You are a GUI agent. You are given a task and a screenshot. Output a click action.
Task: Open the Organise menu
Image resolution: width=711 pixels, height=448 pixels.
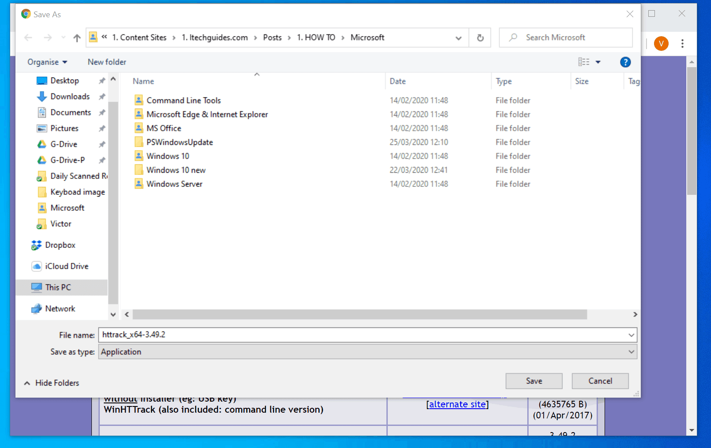(47, 62)
